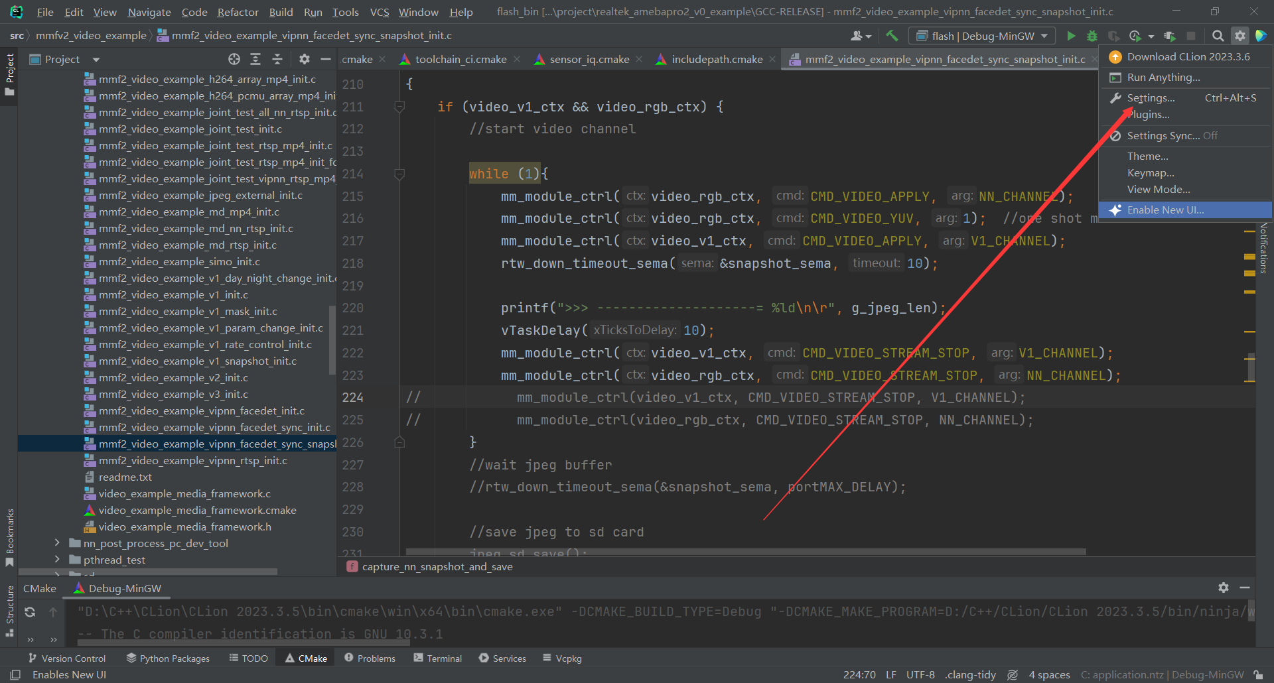Click Select Opened File target icon in Project panel
This screenshot has width=1274, height=683.
pyautogui.click(x=234, y=59)
